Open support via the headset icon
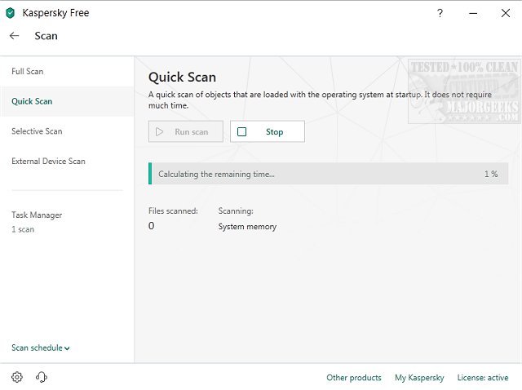Image resolution: width=522 pixels, height=390 pixels. 42,377
